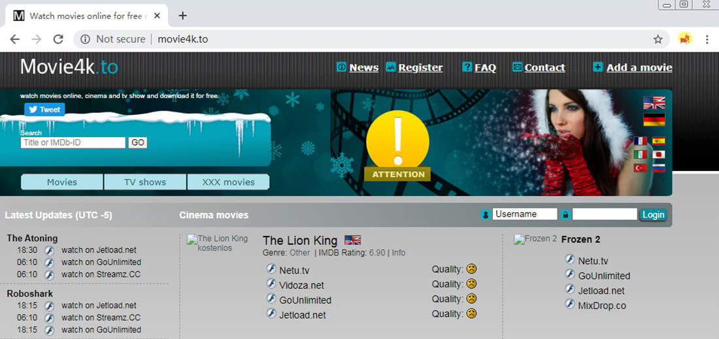Open Roboshark in Latest Updates
The image size is (719, 339).
30,294
